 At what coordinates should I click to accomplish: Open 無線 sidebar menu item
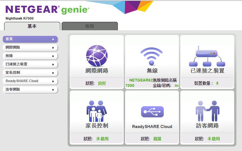pyautogui.click(x=30, y=56)
